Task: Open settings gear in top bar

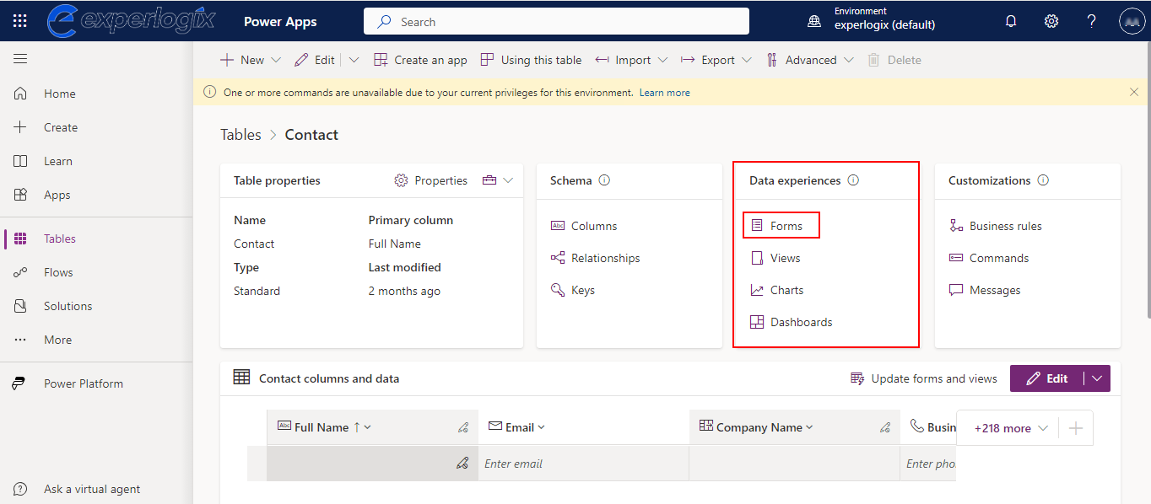Action: click(1051, 21)
